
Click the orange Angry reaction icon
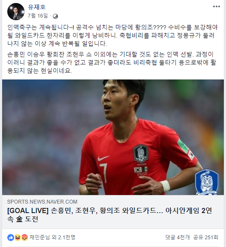coord(24,238)
